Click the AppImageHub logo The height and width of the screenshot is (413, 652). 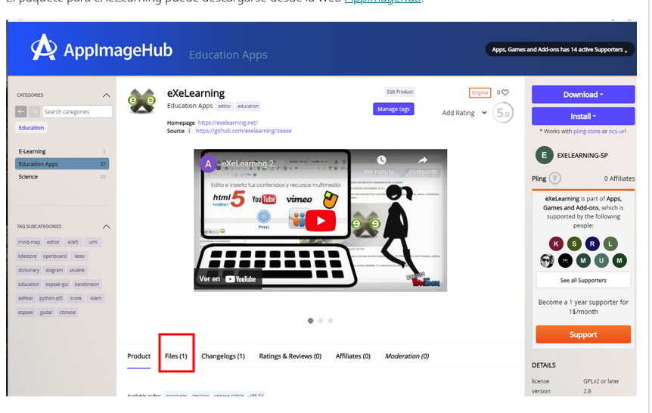(101, 48)
